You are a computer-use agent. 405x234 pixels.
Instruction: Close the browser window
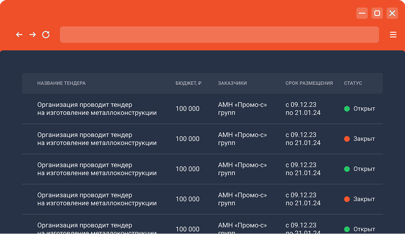pyautogui.click(x=392, y=13)
